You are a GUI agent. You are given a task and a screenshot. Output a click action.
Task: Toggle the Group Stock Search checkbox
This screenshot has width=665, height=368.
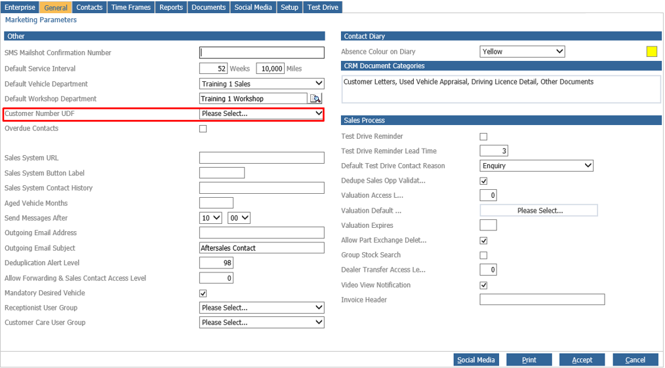pos(483,255)
